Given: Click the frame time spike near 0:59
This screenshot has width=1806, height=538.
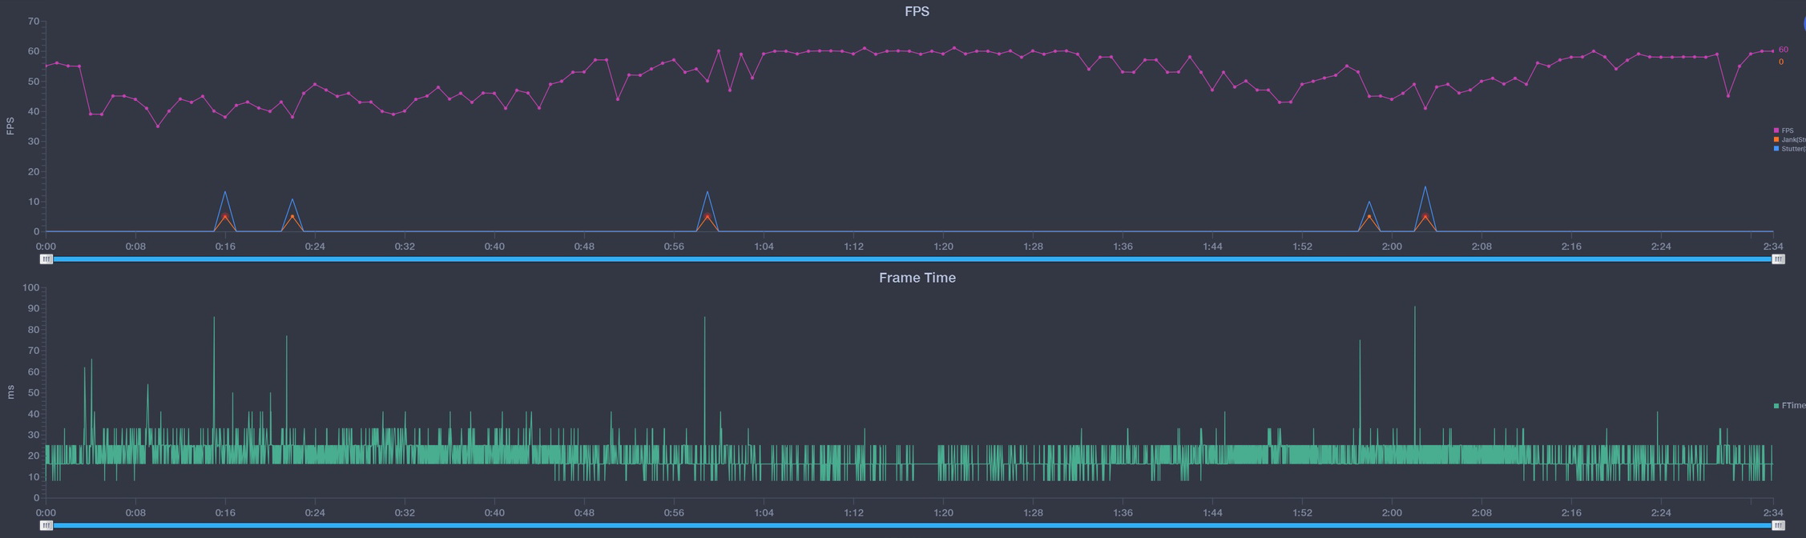Looking at the screenshot, I should tap(705, 318).
